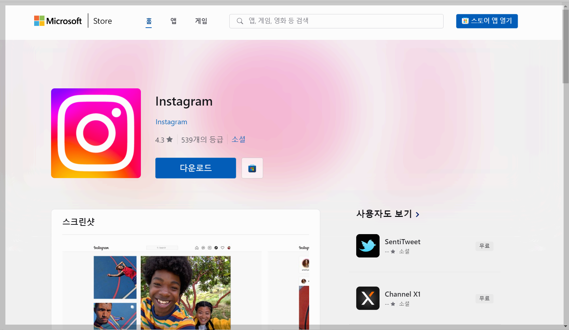Open the Channel X1 app icon

point(368,298)
